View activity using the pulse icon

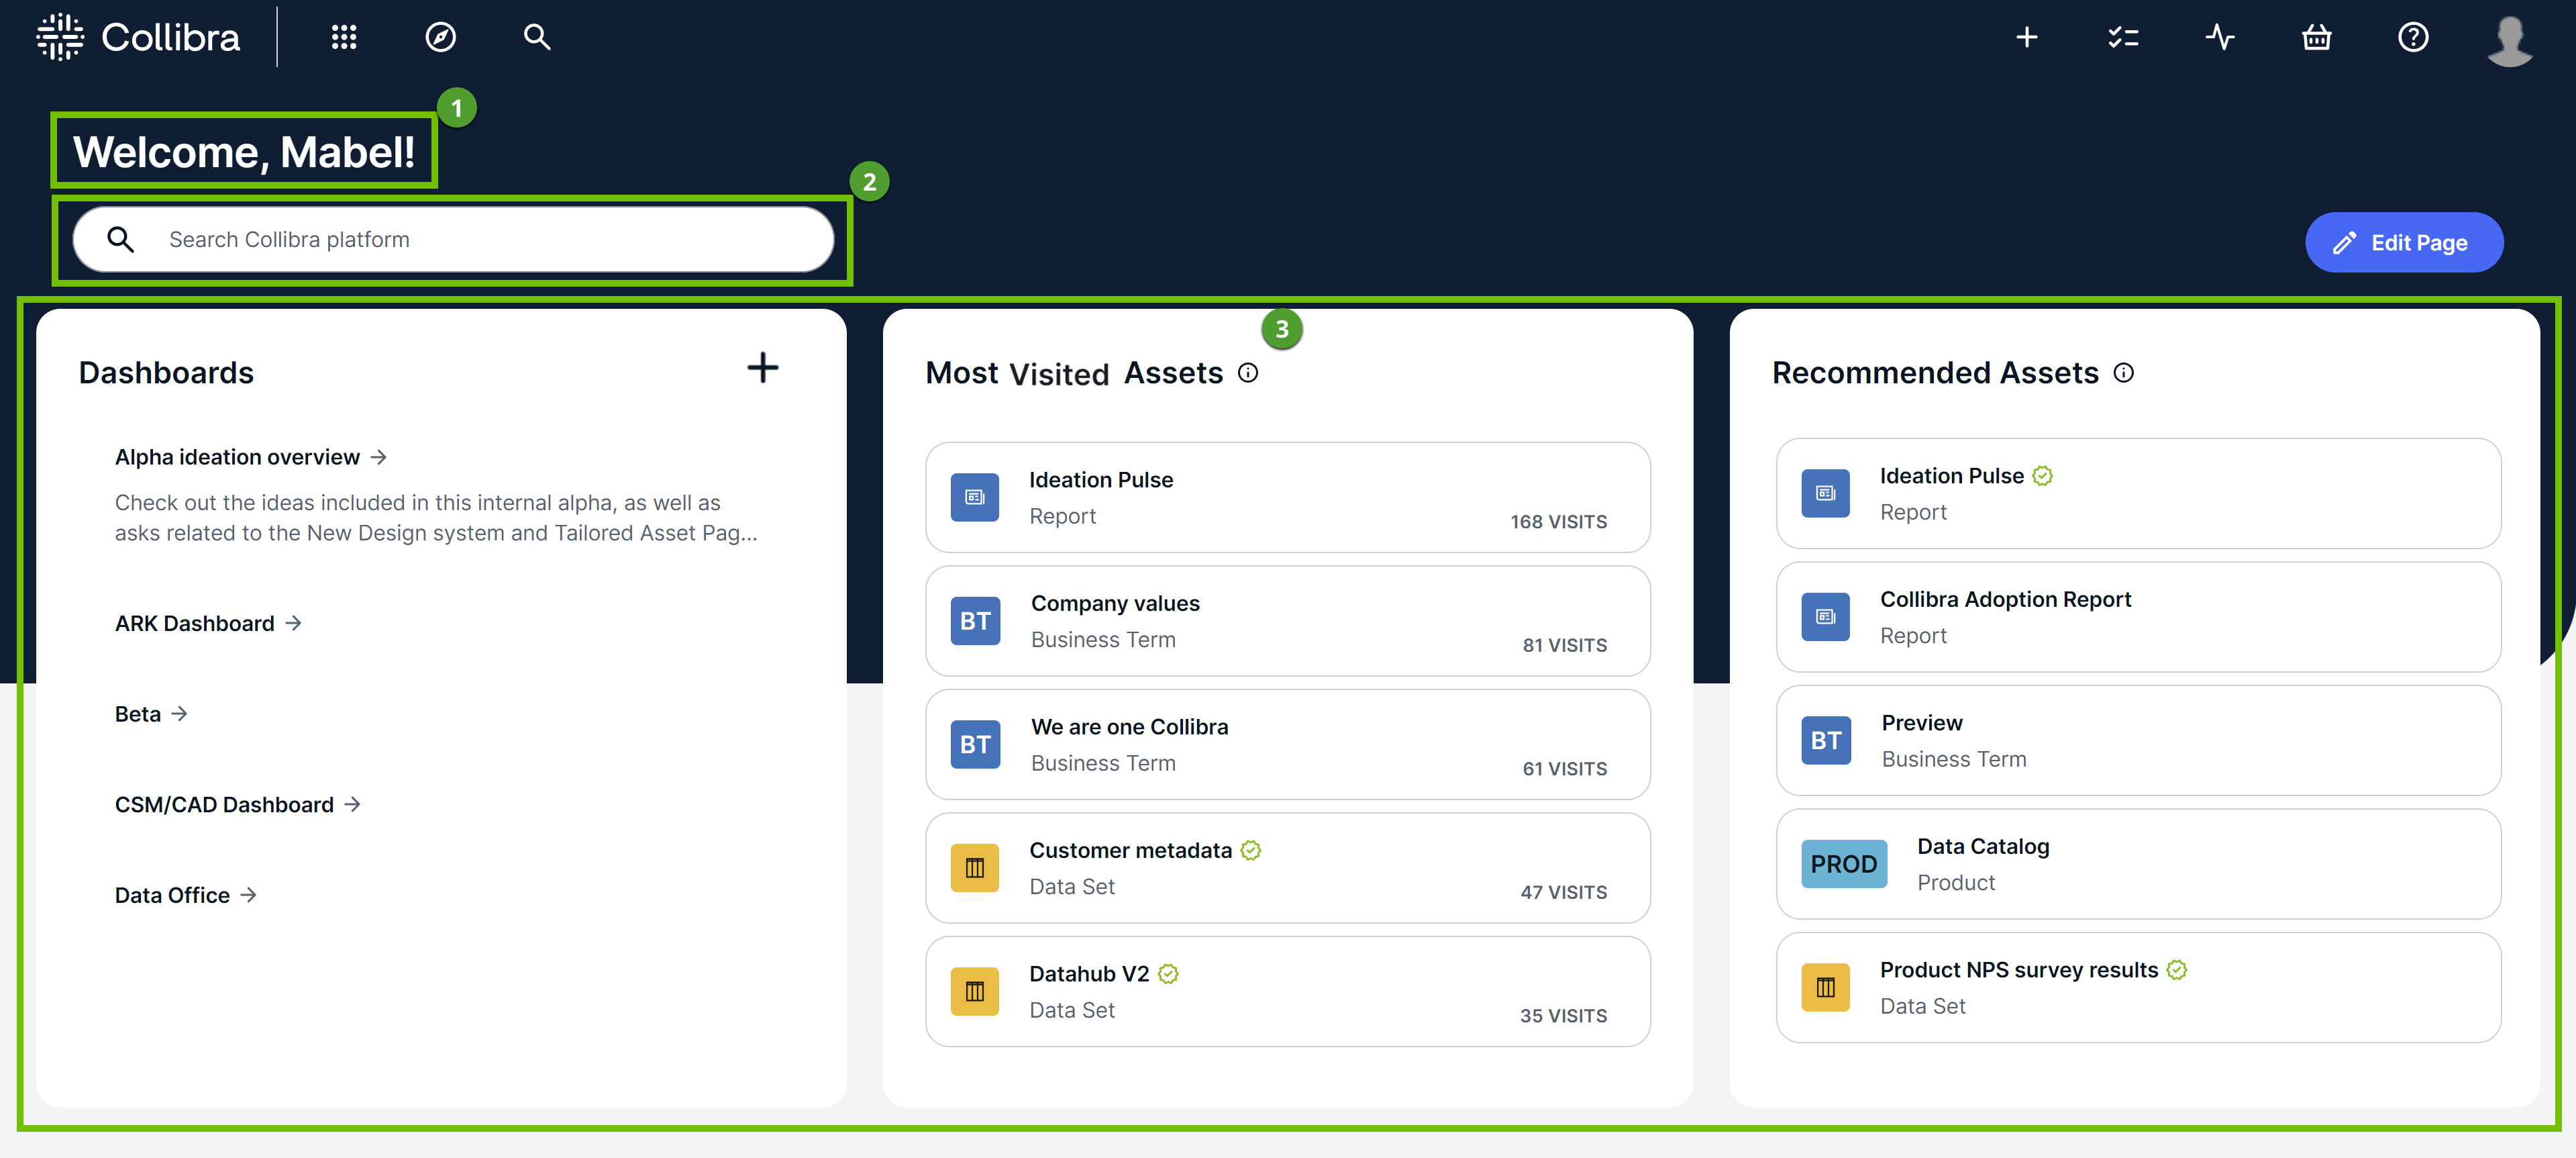pos(2220,37)
